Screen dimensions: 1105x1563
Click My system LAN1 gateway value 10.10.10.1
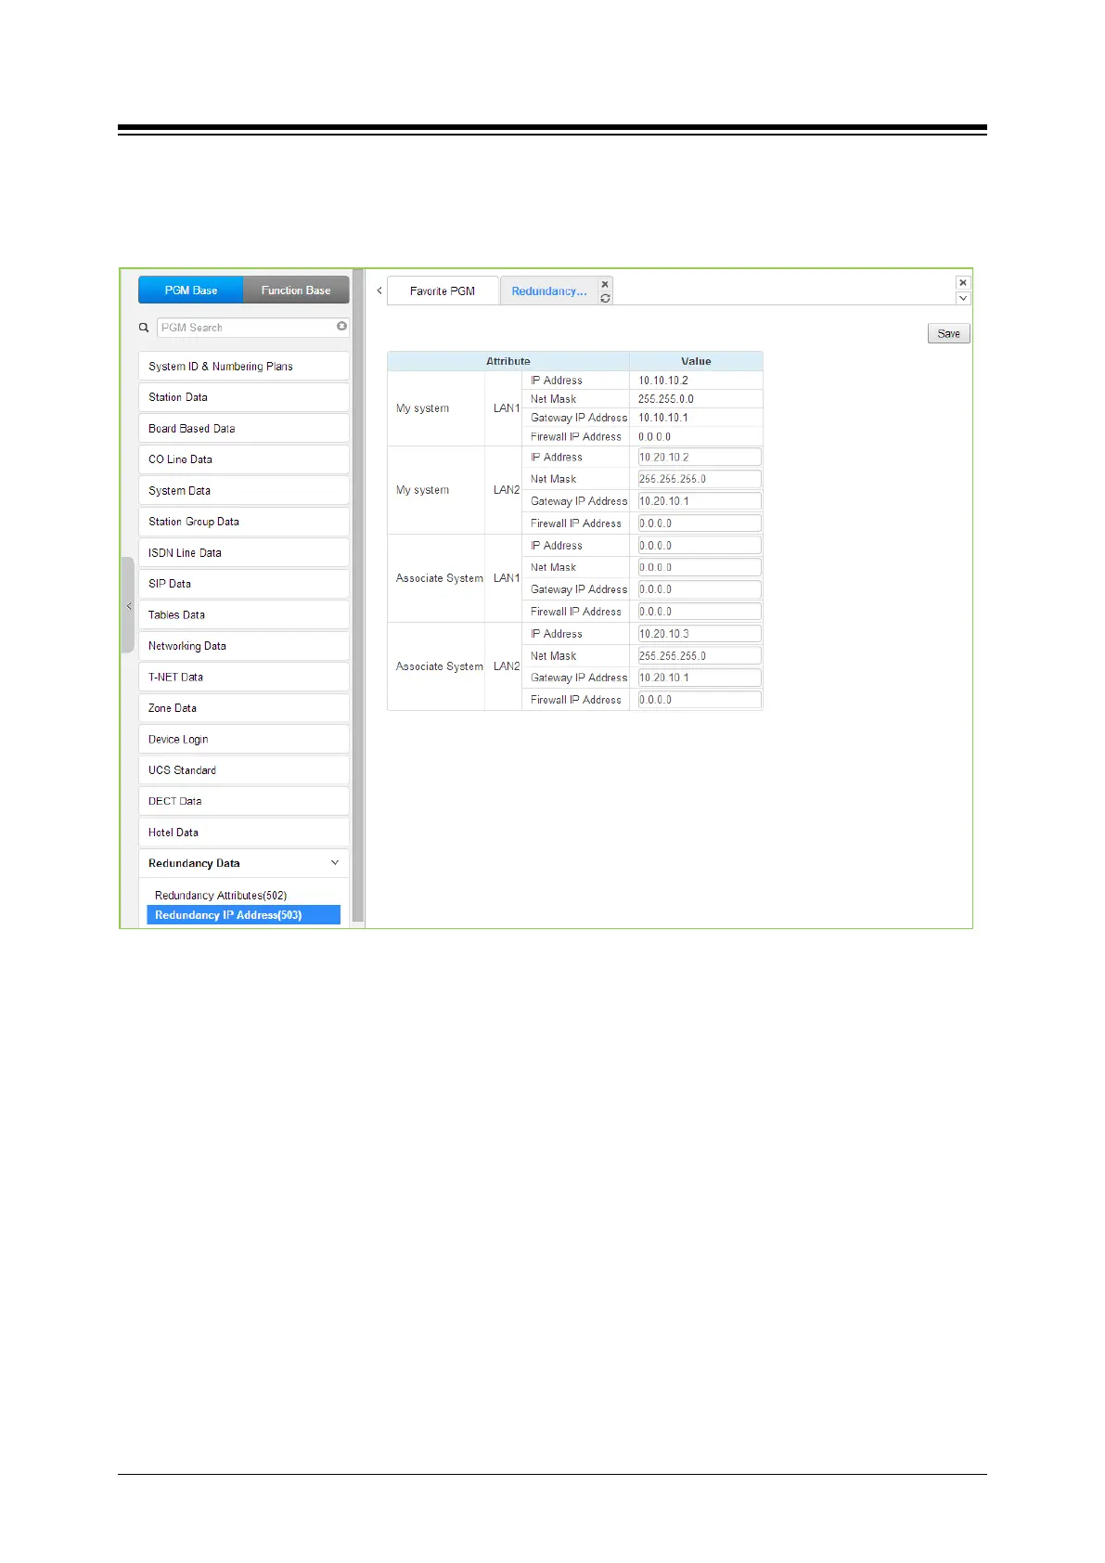(x=663, y=418)
